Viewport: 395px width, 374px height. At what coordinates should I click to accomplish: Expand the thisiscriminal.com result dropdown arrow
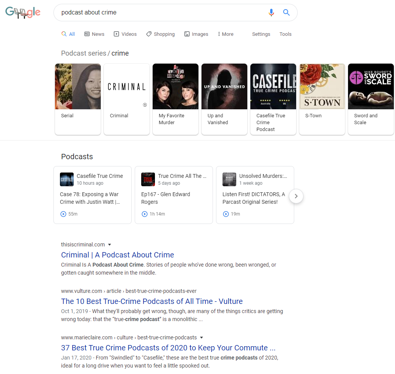(110, 245)
